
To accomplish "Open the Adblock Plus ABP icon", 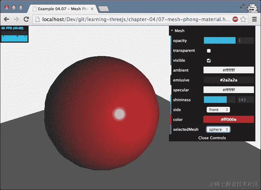I will (235, 19).
